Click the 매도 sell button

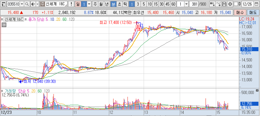click(x=253, y=12)
